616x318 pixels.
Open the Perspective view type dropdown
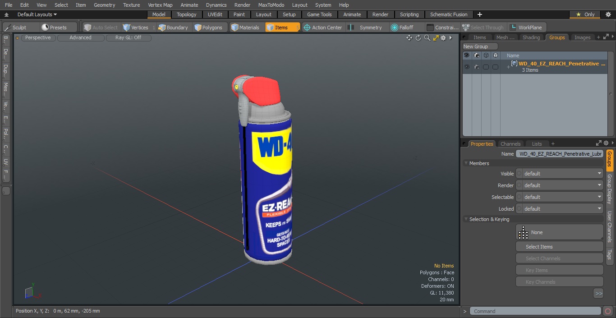pos(38,38)
